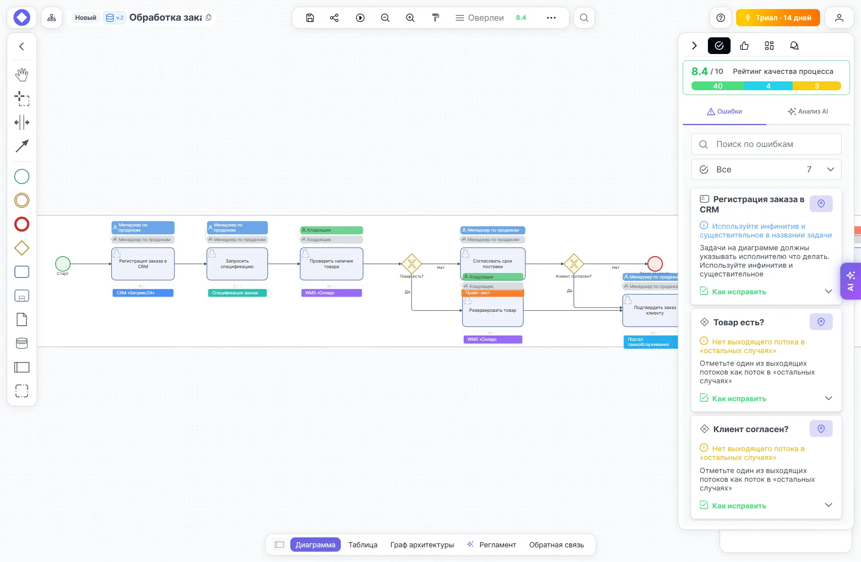The height and width of the screenshot is (562, 861).
Task: Add a red end event circle
Action: (22, 224)
